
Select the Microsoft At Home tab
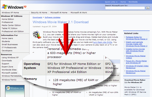tap(59, 12)
